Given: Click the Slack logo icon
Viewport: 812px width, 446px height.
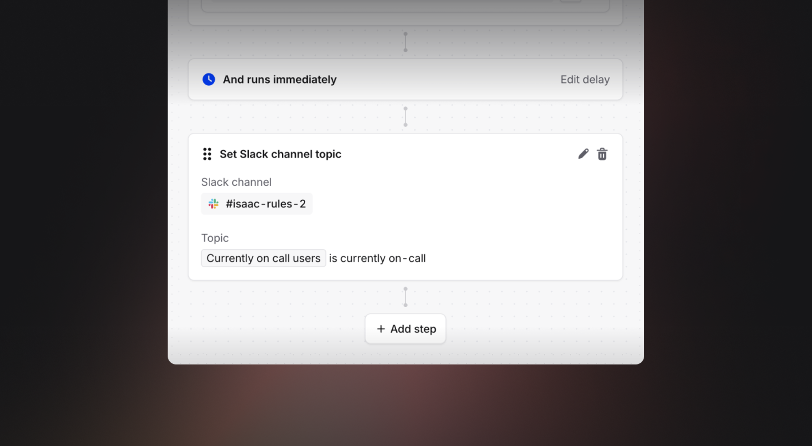Looking at the screenshot, I should click(x=214, y=204).
